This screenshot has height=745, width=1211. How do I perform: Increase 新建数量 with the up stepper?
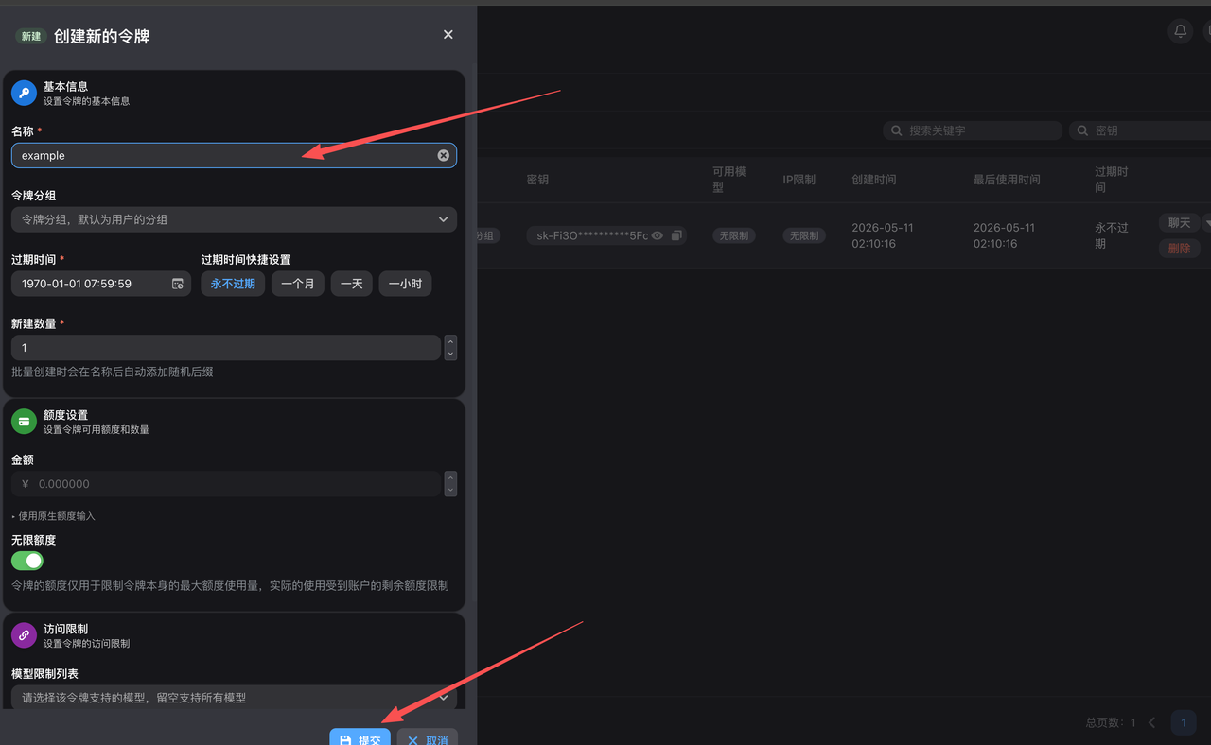tap(450, 341)
